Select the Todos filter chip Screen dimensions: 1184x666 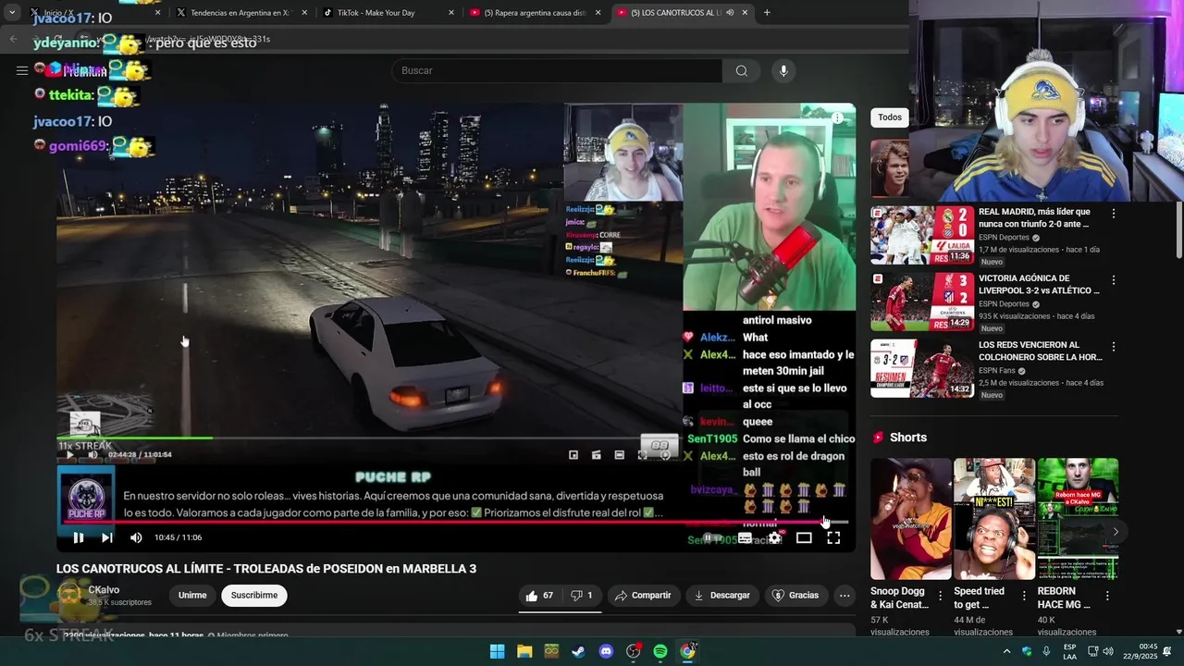[x=890, y=117]
